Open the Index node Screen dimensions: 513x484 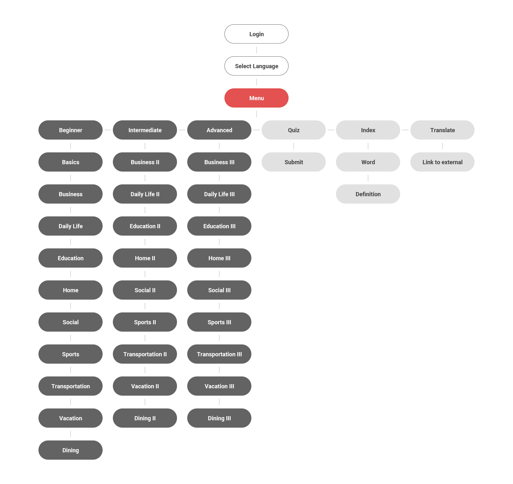pos(368,130)
